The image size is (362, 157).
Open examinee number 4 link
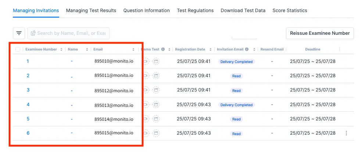coord(28,105)
